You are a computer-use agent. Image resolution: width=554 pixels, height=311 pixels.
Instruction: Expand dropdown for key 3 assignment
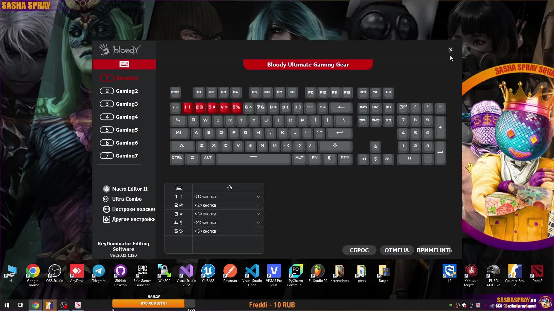[x=258, y=214]
